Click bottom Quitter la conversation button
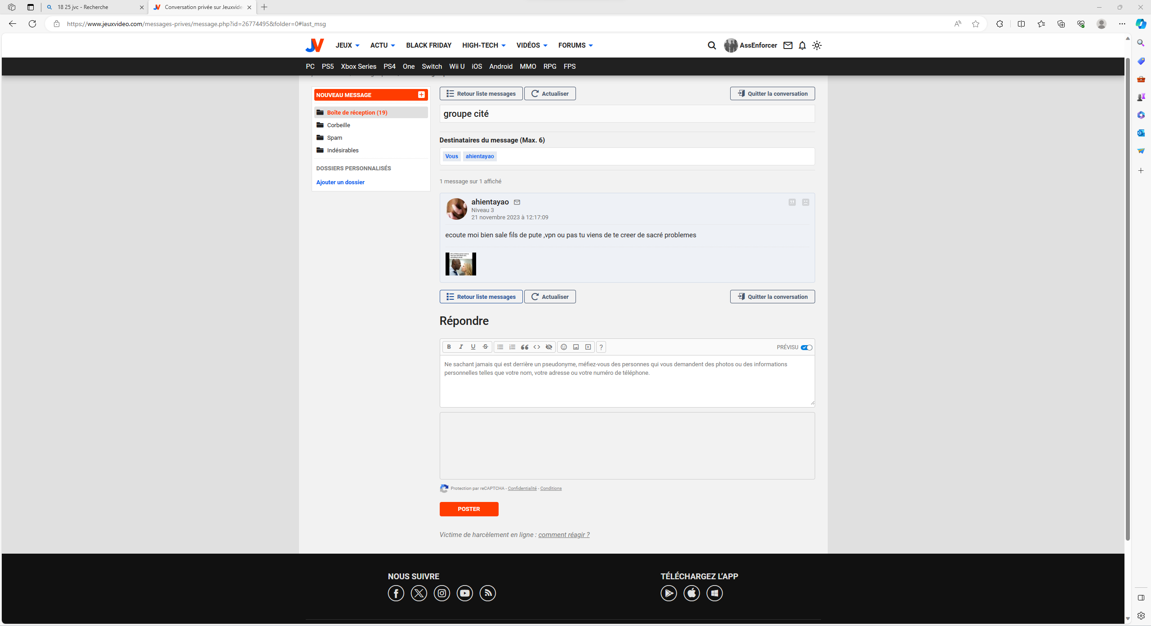Screen dimensions: 1151x626 772,297
